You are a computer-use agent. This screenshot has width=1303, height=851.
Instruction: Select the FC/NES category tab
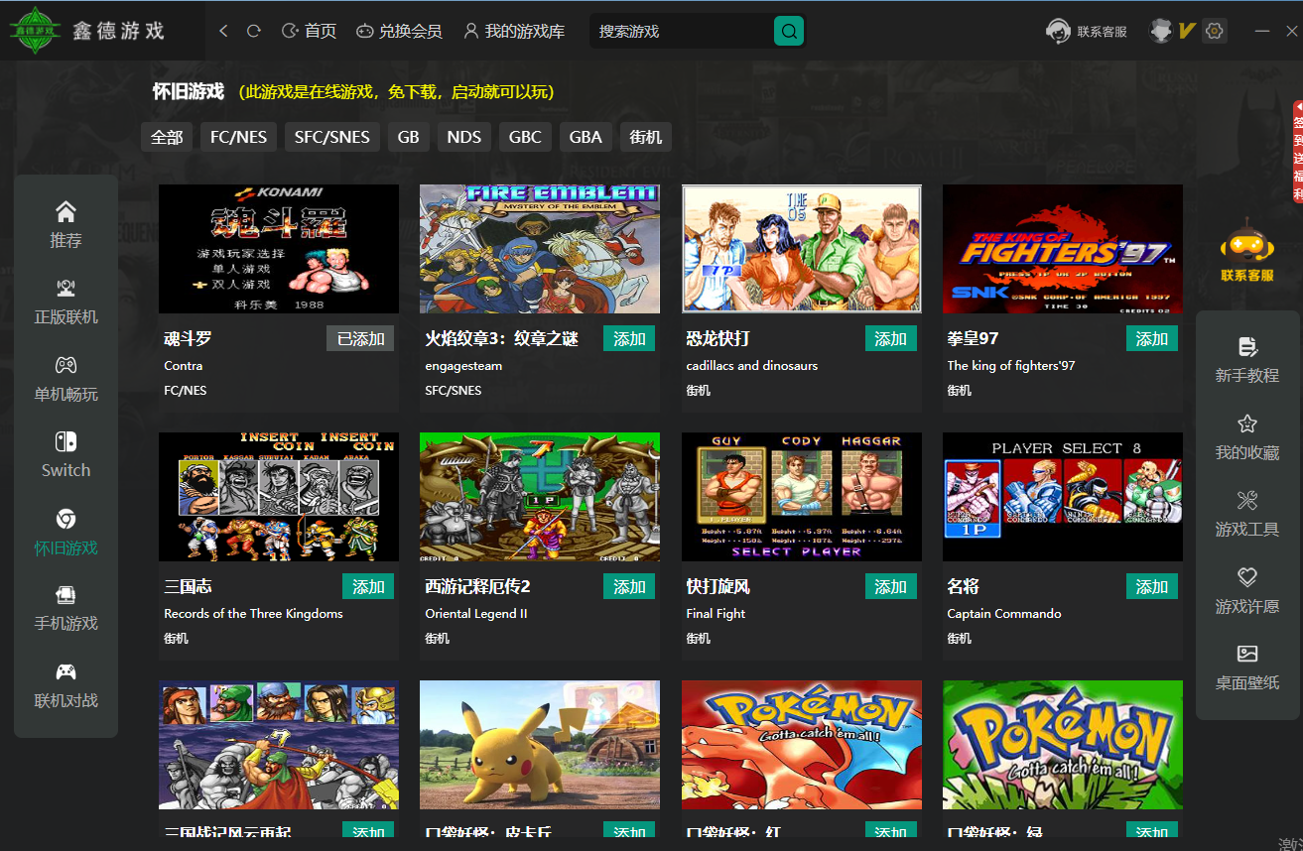[239, 138]
